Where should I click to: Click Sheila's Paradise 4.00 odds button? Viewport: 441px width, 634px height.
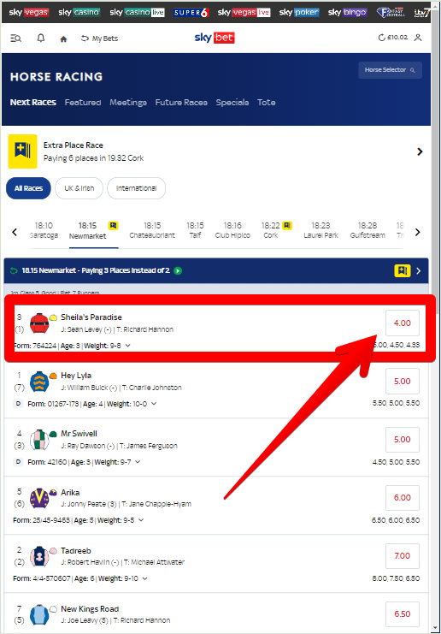point(403,323)
